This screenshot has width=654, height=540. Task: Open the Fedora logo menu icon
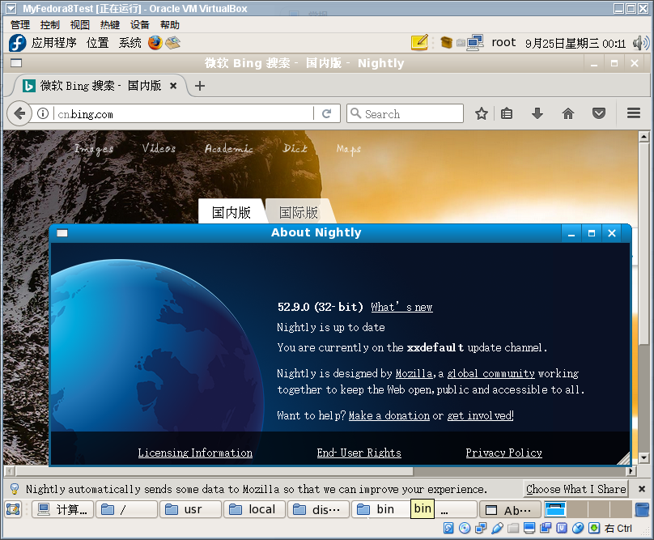point(18,43)
